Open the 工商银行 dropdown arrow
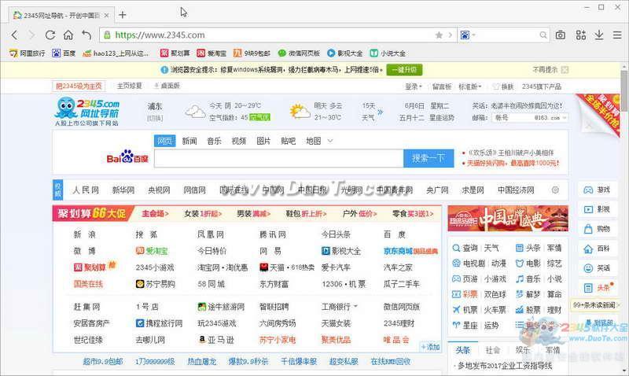Screen dimensions: 629x376 355,306
